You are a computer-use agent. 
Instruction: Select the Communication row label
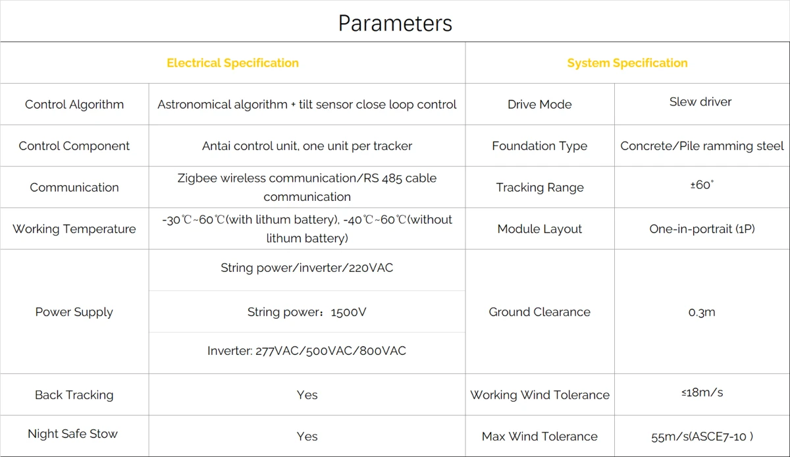pyautogui.click(x=74, y=187)
